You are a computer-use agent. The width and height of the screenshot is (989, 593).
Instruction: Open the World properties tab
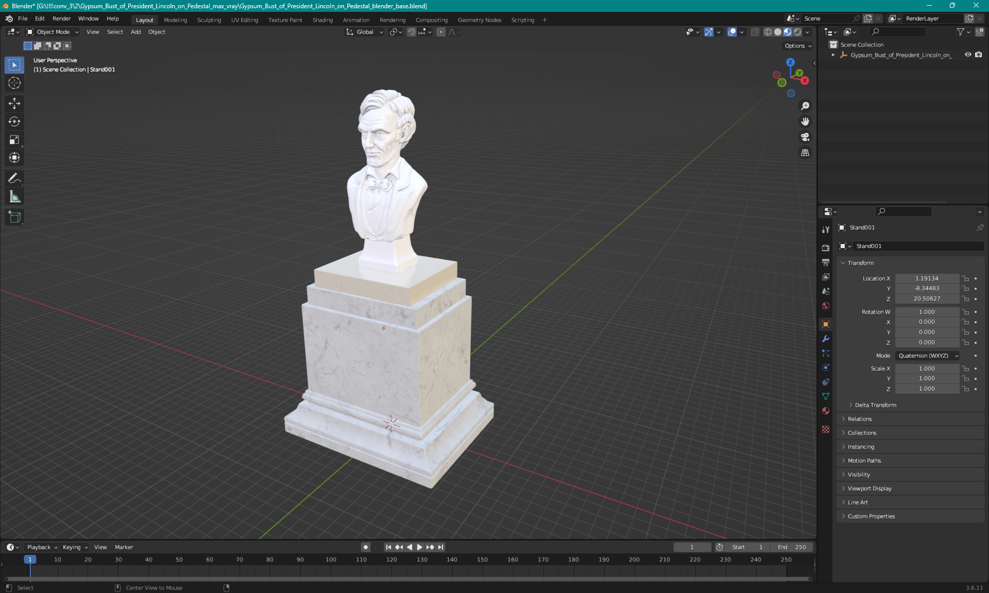pyautogui.click(x=826, y=306)
